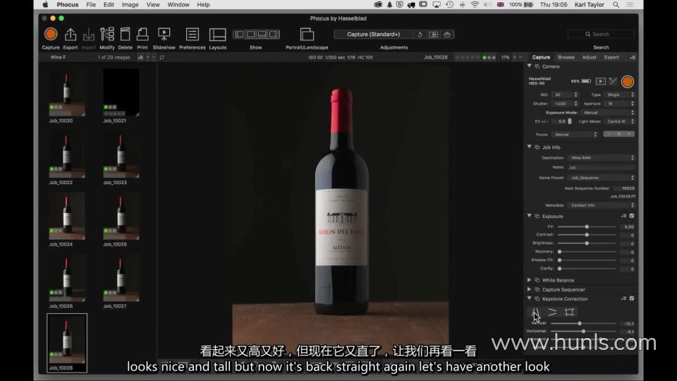The height and width of the screenshot is (381, 677).
Task: Click the last Show panel segment
Action: click(274, 34)
